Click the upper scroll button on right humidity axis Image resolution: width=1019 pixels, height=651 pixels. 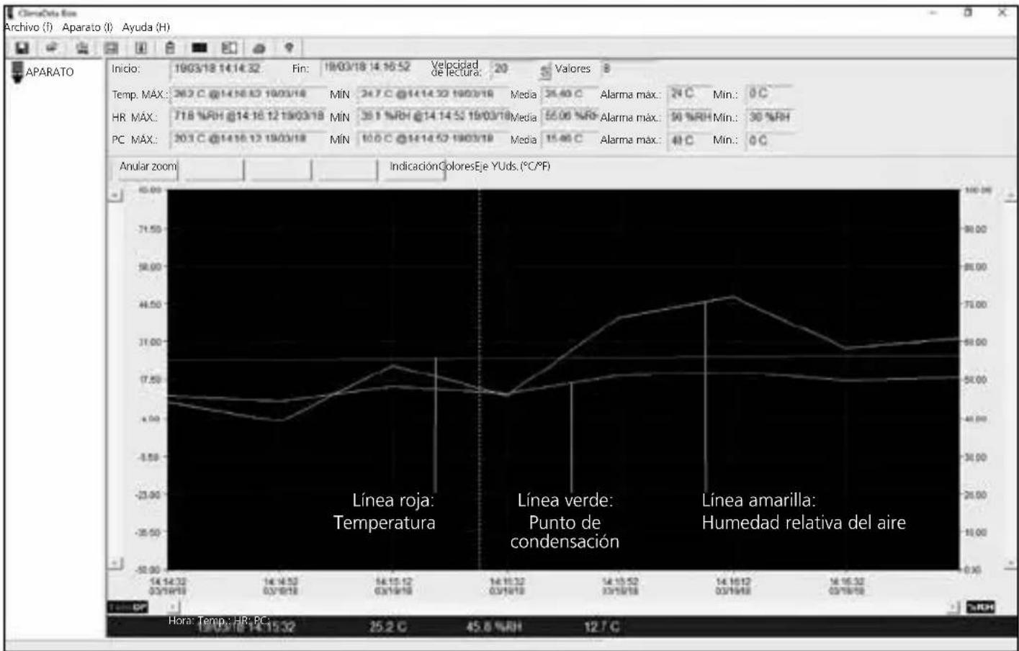(1010, 196)
